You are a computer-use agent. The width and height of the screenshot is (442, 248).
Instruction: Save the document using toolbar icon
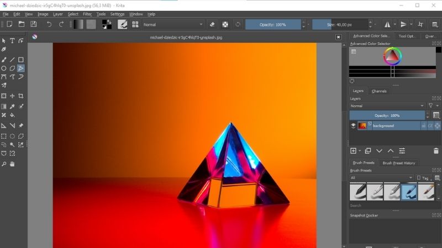(x=34, y=24)
